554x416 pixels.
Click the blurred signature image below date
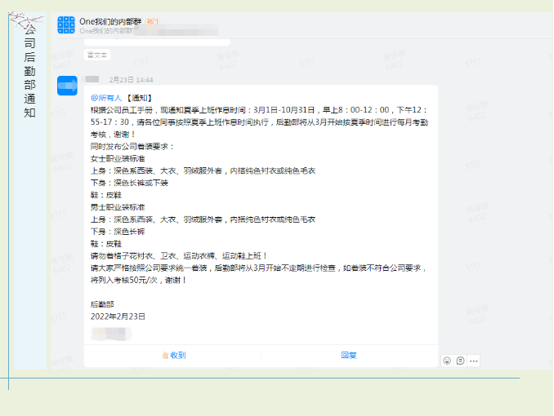point(110,333)
